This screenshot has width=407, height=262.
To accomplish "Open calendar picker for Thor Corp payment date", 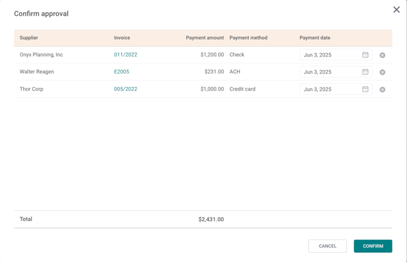I will (365, 89).
